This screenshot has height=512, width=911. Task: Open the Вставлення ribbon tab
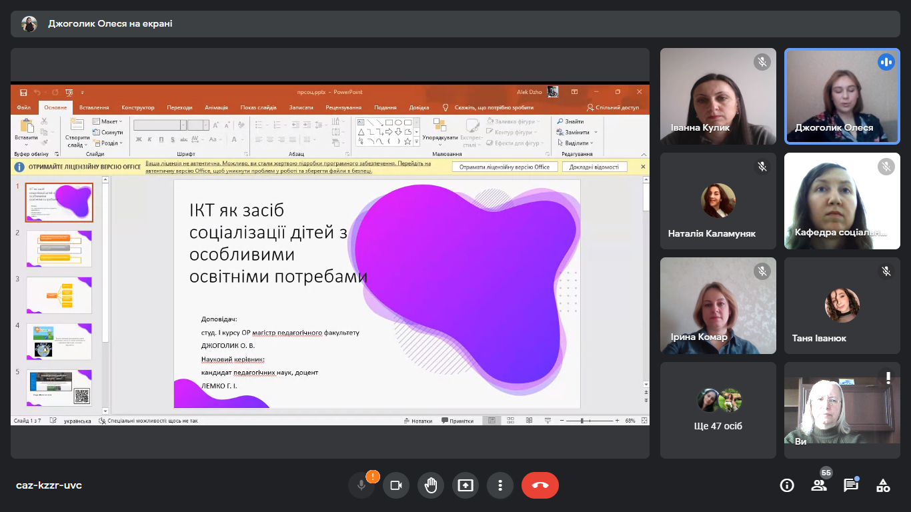click(94, 107)
